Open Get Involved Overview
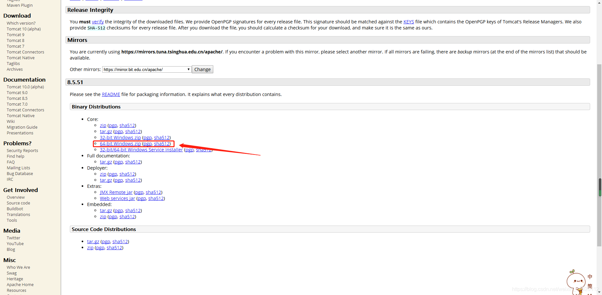This screenshot has width=602, height=295. click(x=16, y=197)
